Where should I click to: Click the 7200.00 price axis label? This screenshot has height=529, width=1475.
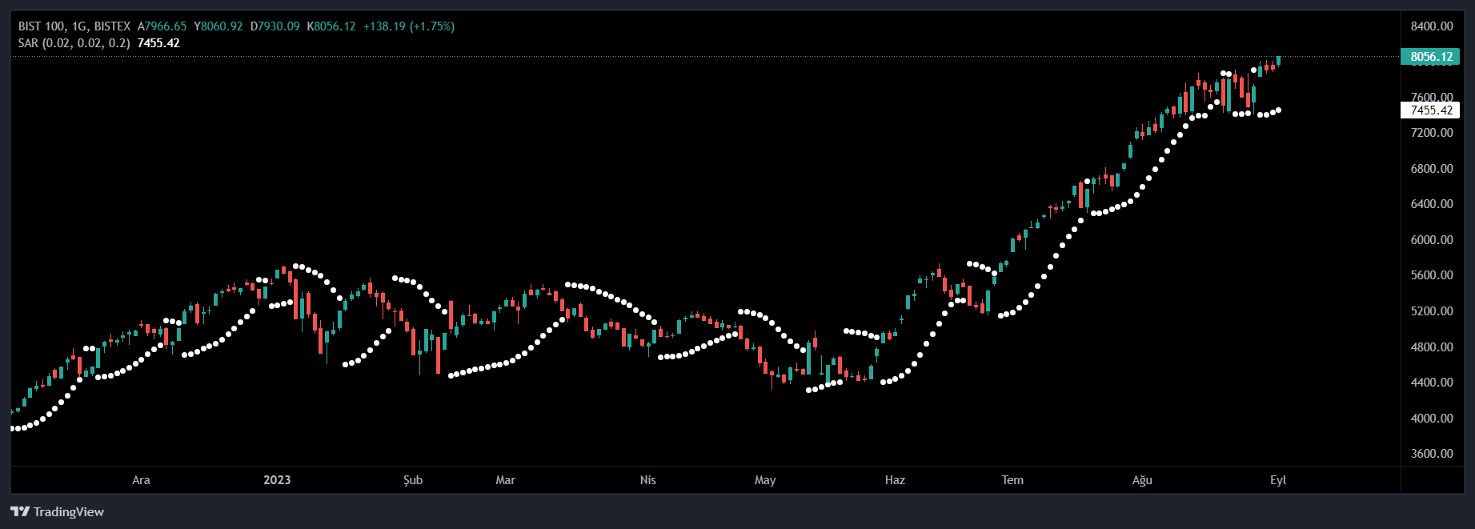point(1432,133)
